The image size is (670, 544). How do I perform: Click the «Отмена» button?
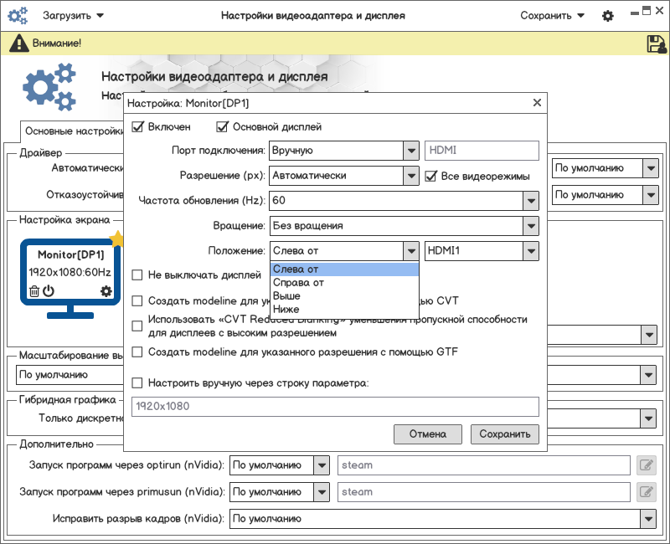tap(427, 434)
